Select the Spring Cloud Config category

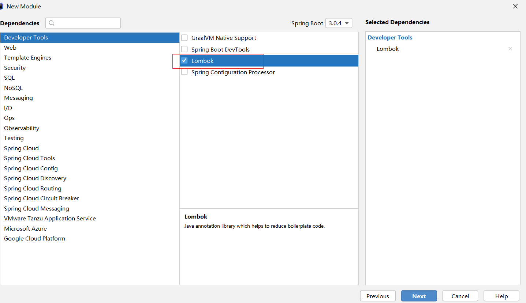point(90,168)
